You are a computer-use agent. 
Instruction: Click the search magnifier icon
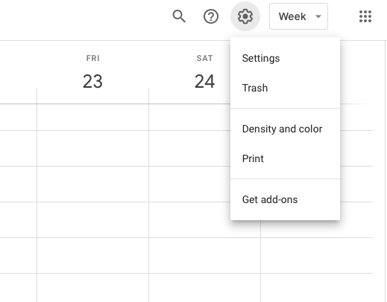click(x=179, y=16)
